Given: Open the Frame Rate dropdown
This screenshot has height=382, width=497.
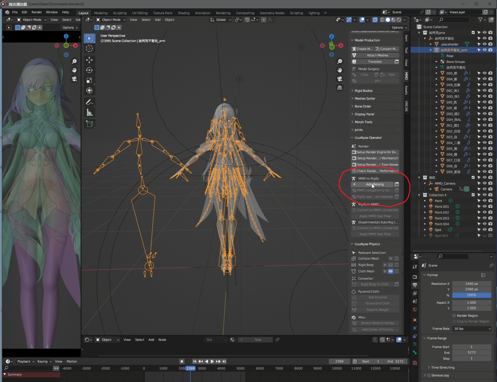Looking at the screenshot, I should click(x=472, y=329).
